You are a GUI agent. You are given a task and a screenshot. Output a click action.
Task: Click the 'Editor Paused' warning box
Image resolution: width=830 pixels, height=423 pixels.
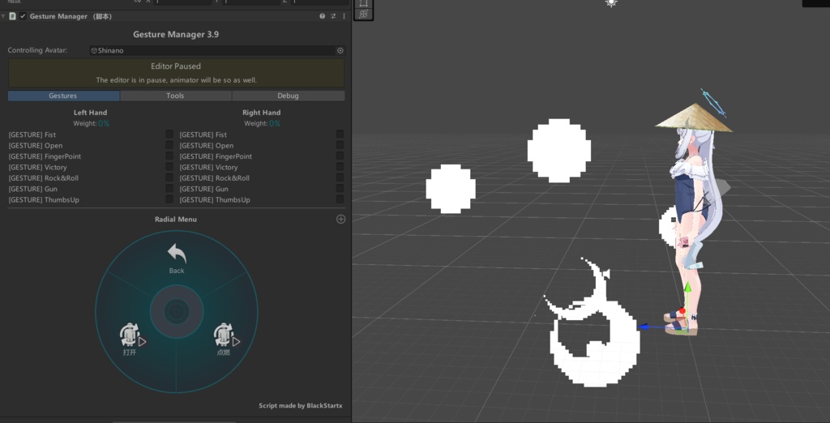click(x=176, y=73)
